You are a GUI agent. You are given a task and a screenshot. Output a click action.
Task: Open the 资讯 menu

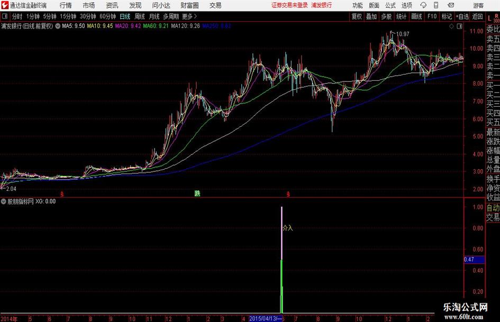tap(112, 5)
